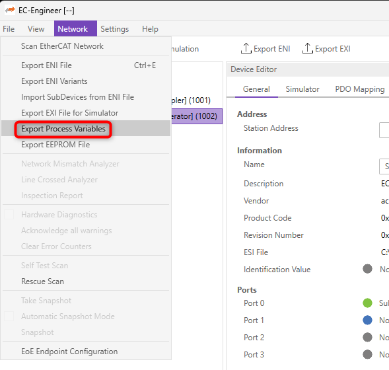The width and height of the screenshot is (389, 370).
Task: Click Network Mismatch Analyzer entry
Action: point(86,164)
